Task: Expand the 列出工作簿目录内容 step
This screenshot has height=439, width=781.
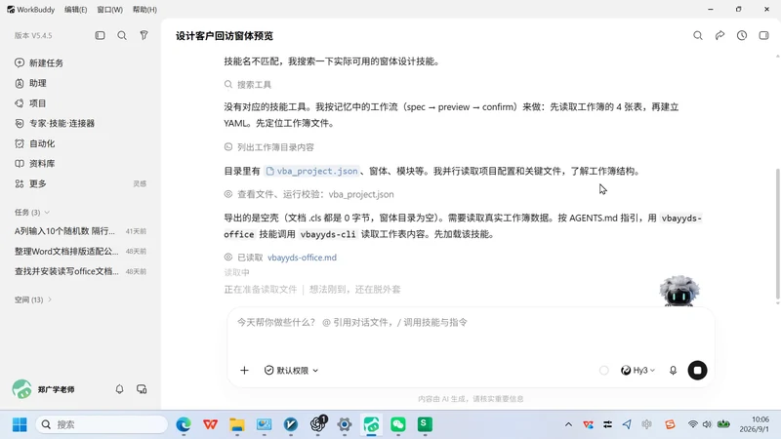Action: (269, 147)
